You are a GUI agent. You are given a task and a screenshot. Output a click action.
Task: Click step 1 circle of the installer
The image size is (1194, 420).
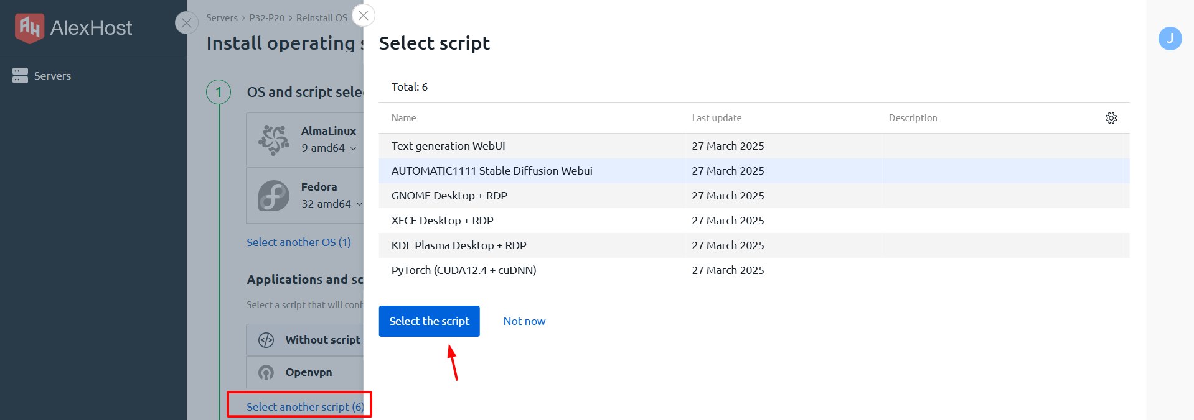pyautogui.click(x=219, y=93)
